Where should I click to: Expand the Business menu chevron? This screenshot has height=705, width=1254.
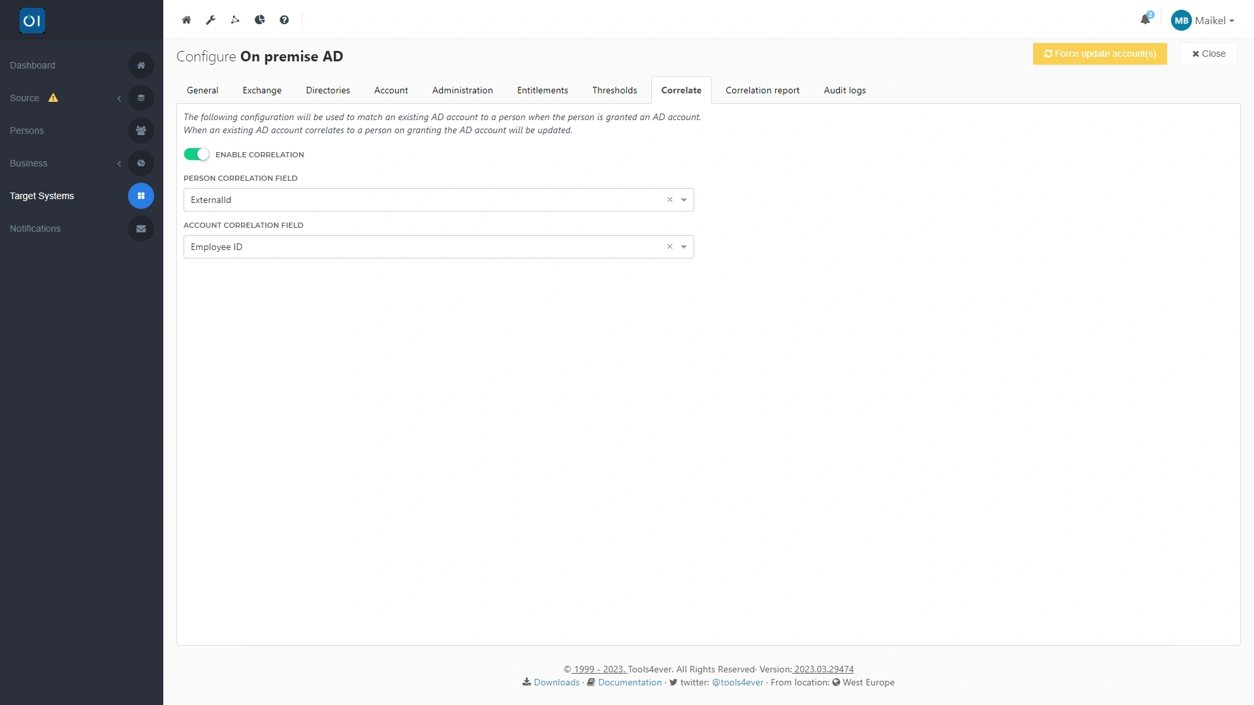click(119, 163)
